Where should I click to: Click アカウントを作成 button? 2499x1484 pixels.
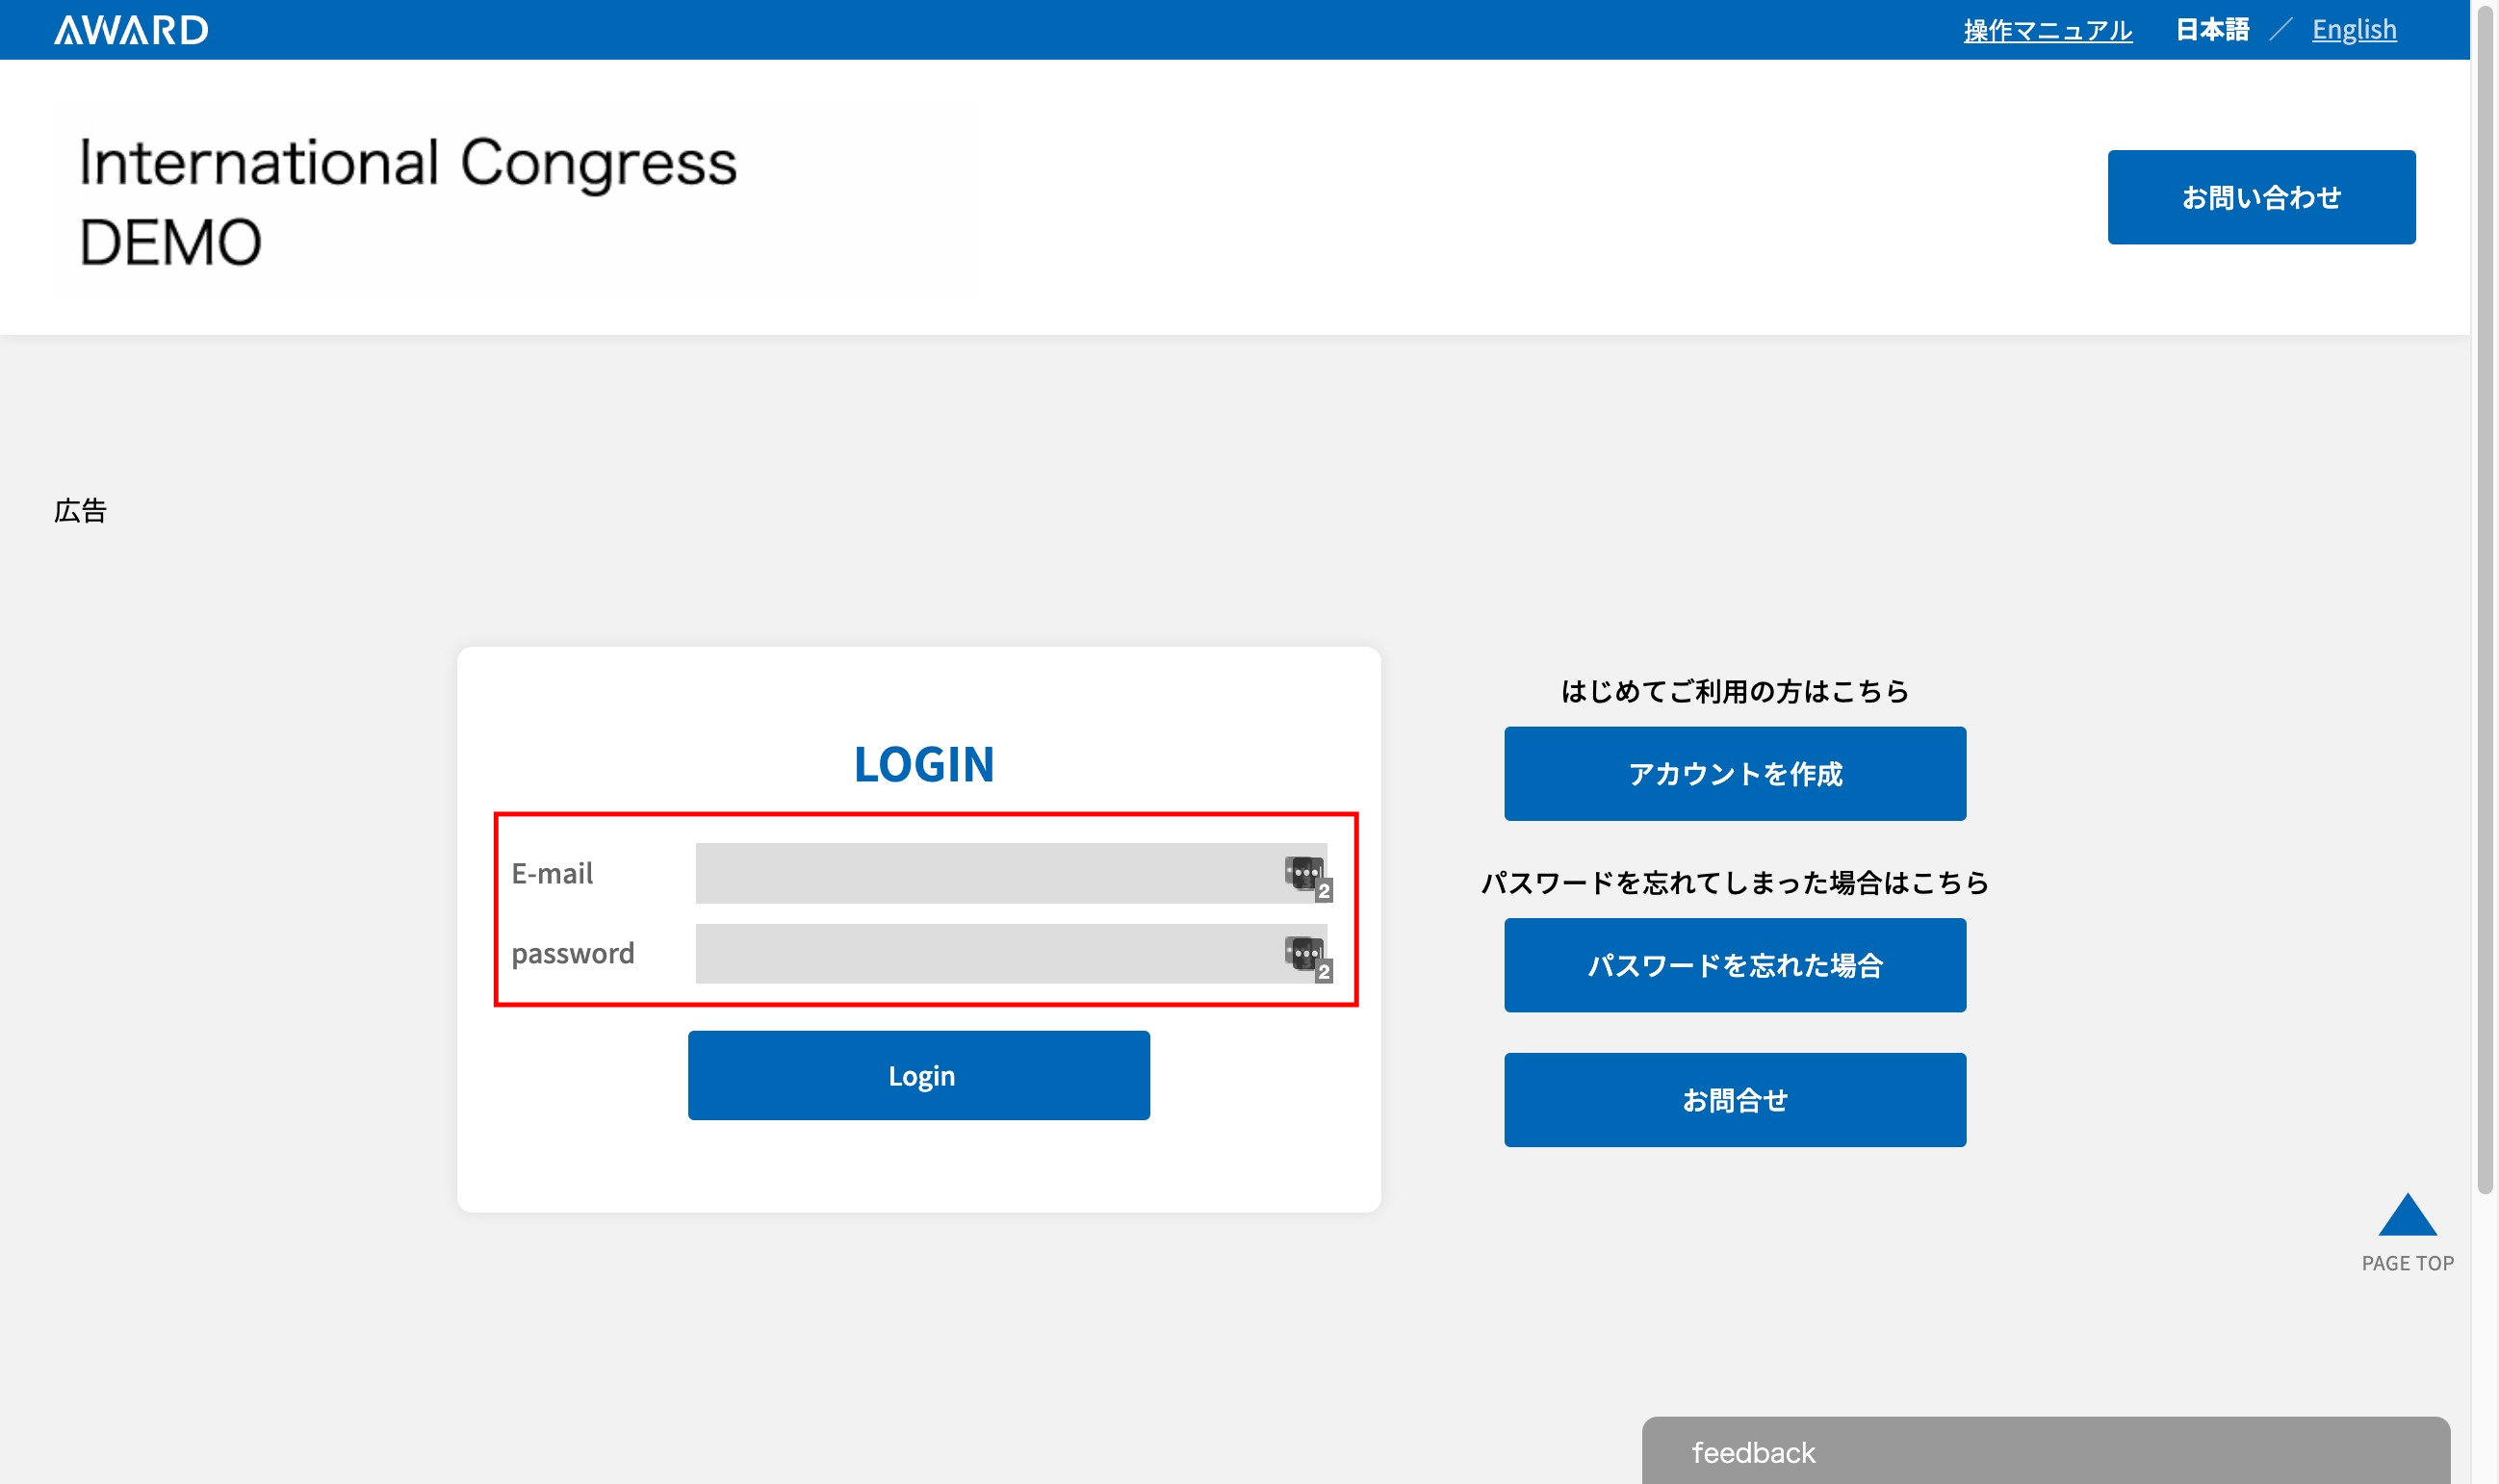(1735, 773)
